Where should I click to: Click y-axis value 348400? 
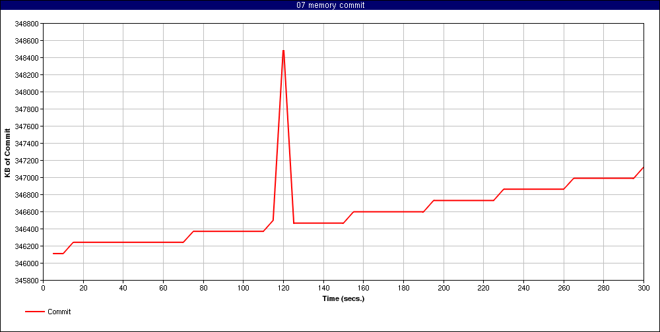pyautogui.click(x=26, y=58)
